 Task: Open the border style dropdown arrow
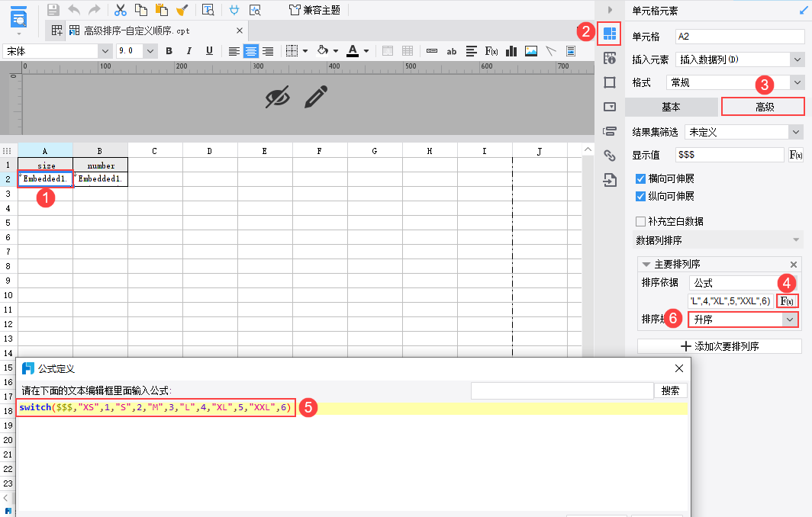[x=305, y=51]
